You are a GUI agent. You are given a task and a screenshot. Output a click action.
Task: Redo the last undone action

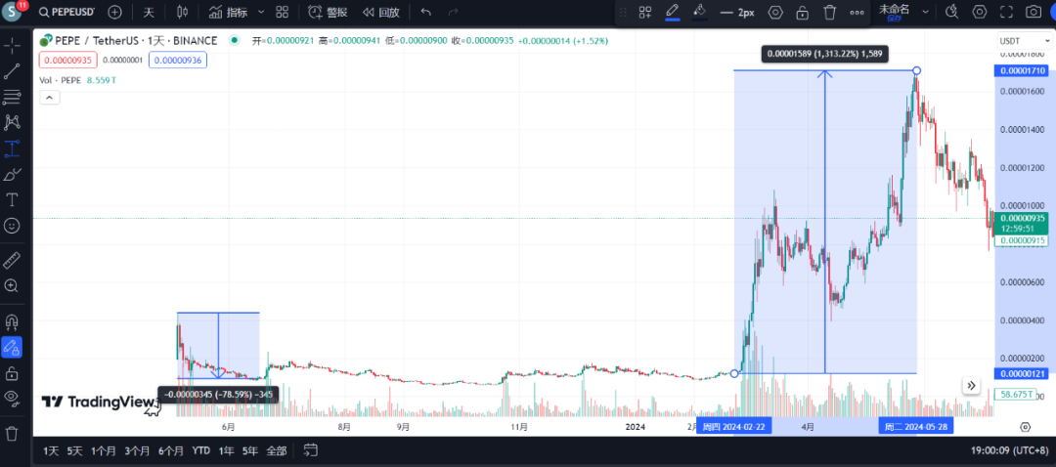pyautogui.click(x=453, y=12)
